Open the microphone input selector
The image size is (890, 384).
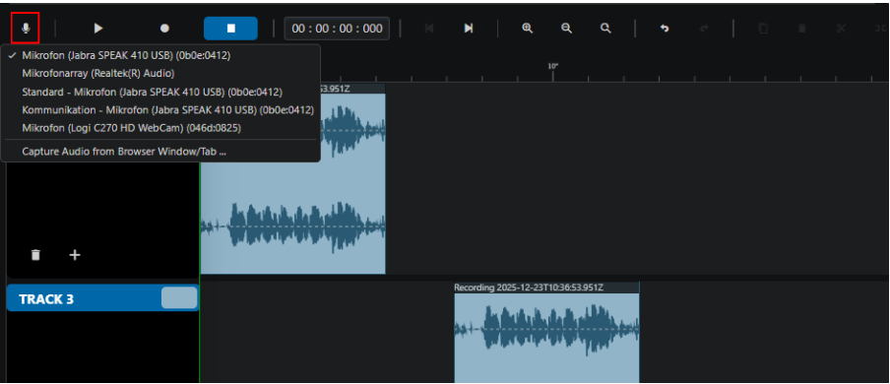coord(26,29)
